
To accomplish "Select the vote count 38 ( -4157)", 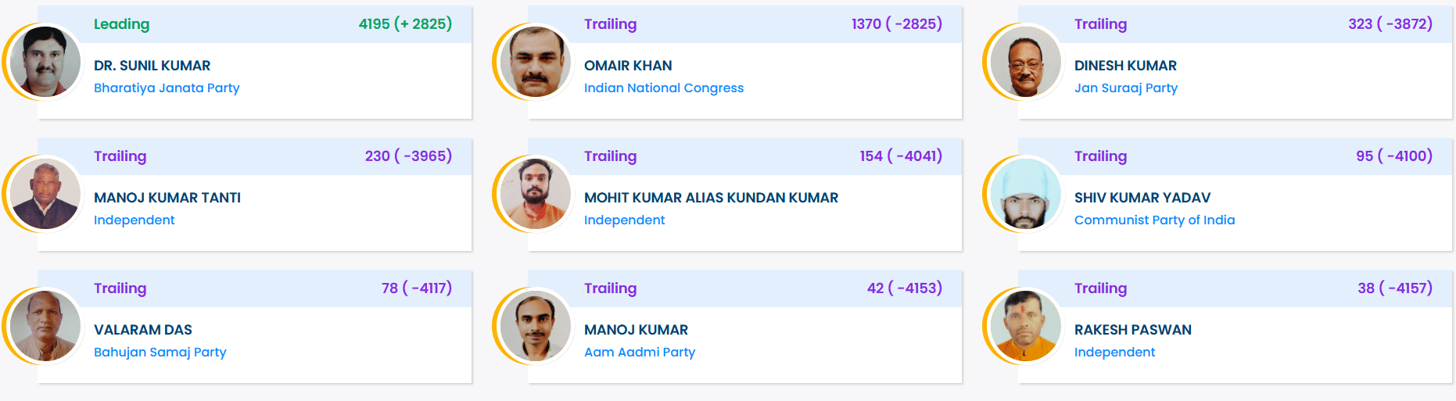I will point(1394,288).
